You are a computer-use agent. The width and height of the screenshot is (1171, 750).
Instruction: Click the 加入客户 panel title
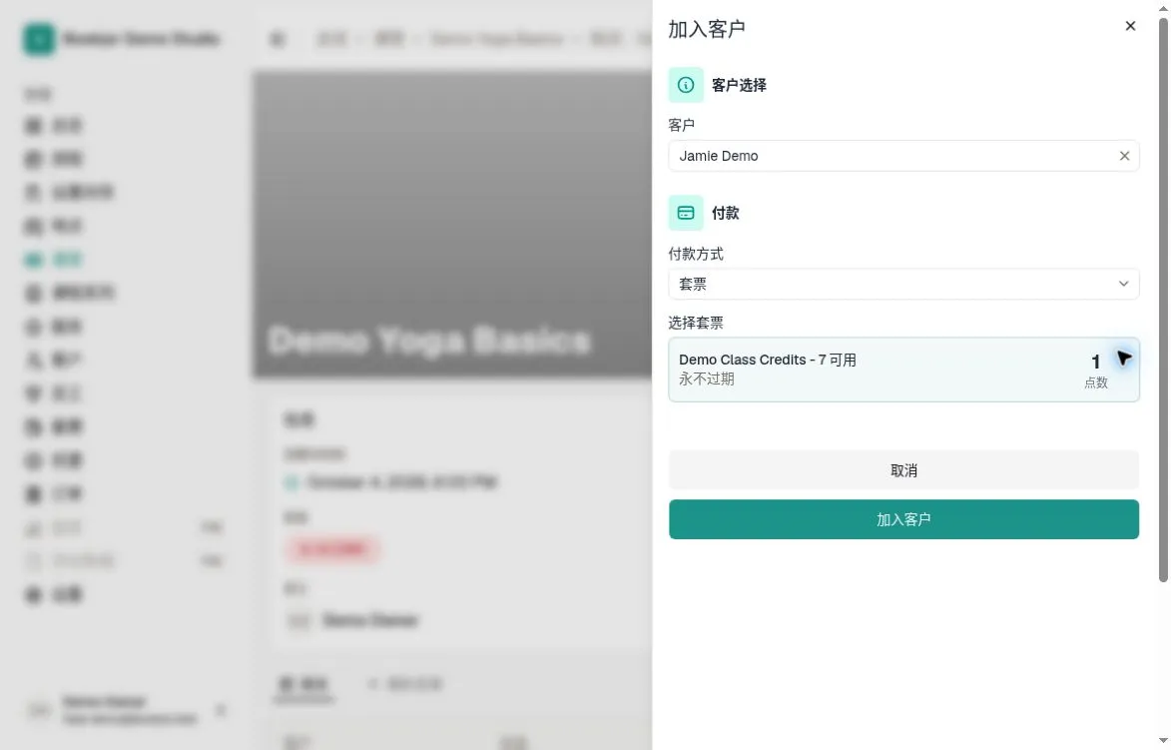(707, 29)
